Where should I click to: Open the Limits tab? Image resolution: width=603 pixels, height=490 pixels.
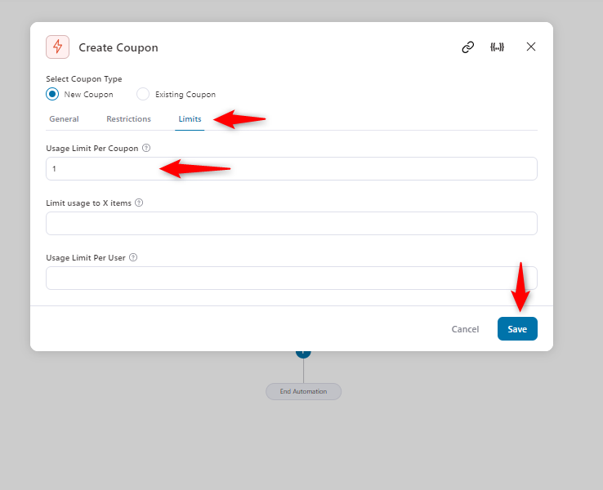pos(190,119)
